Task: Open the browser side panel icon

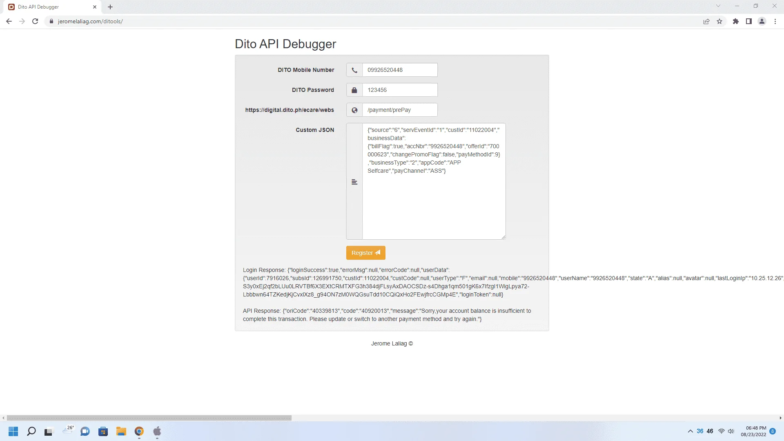Action: click(749, 21)
